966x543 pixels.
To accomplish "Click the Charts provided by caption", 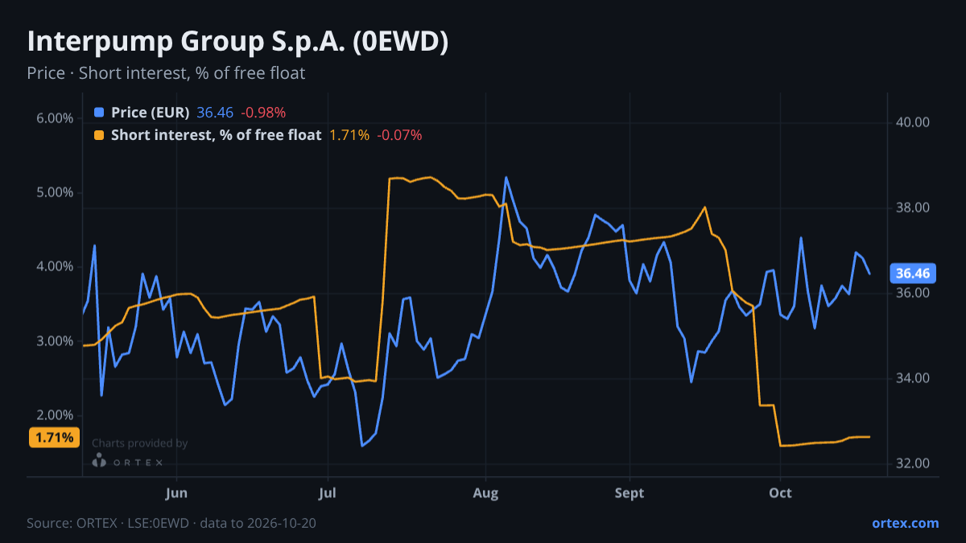I will coord(140,443).
